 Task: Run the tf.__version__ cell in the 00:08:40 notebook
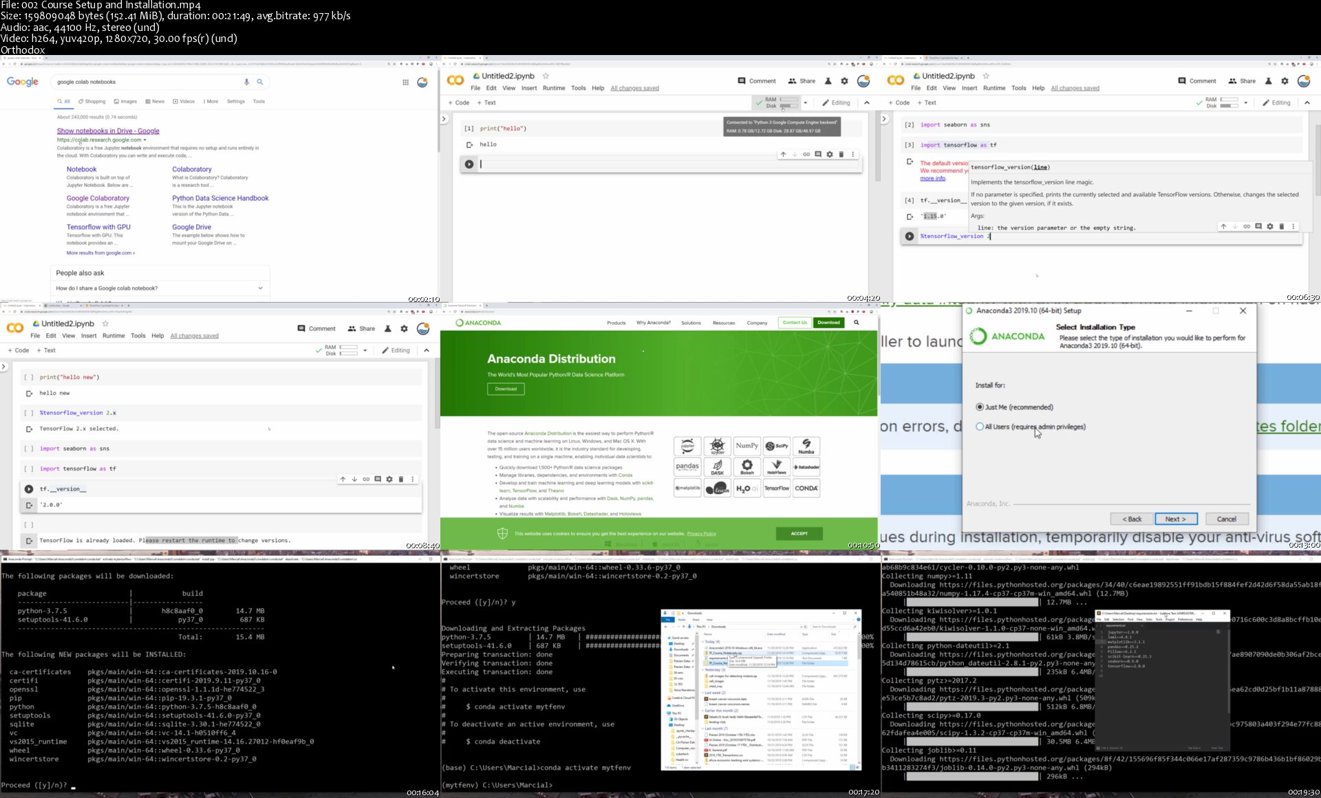[x=29, y=489]
